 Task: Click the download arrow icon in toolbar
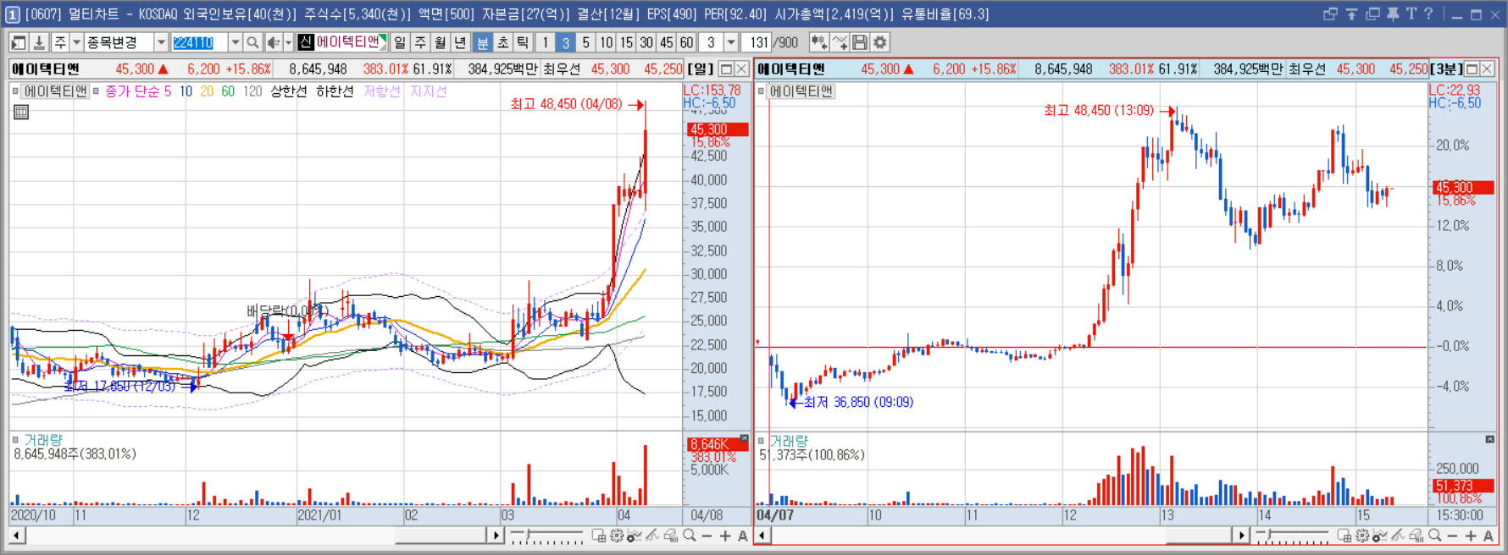[38, 42]
